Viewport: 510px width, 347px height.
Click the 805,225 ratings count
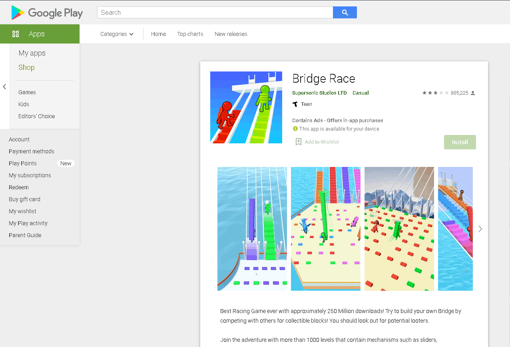click(x=460, y=93)
